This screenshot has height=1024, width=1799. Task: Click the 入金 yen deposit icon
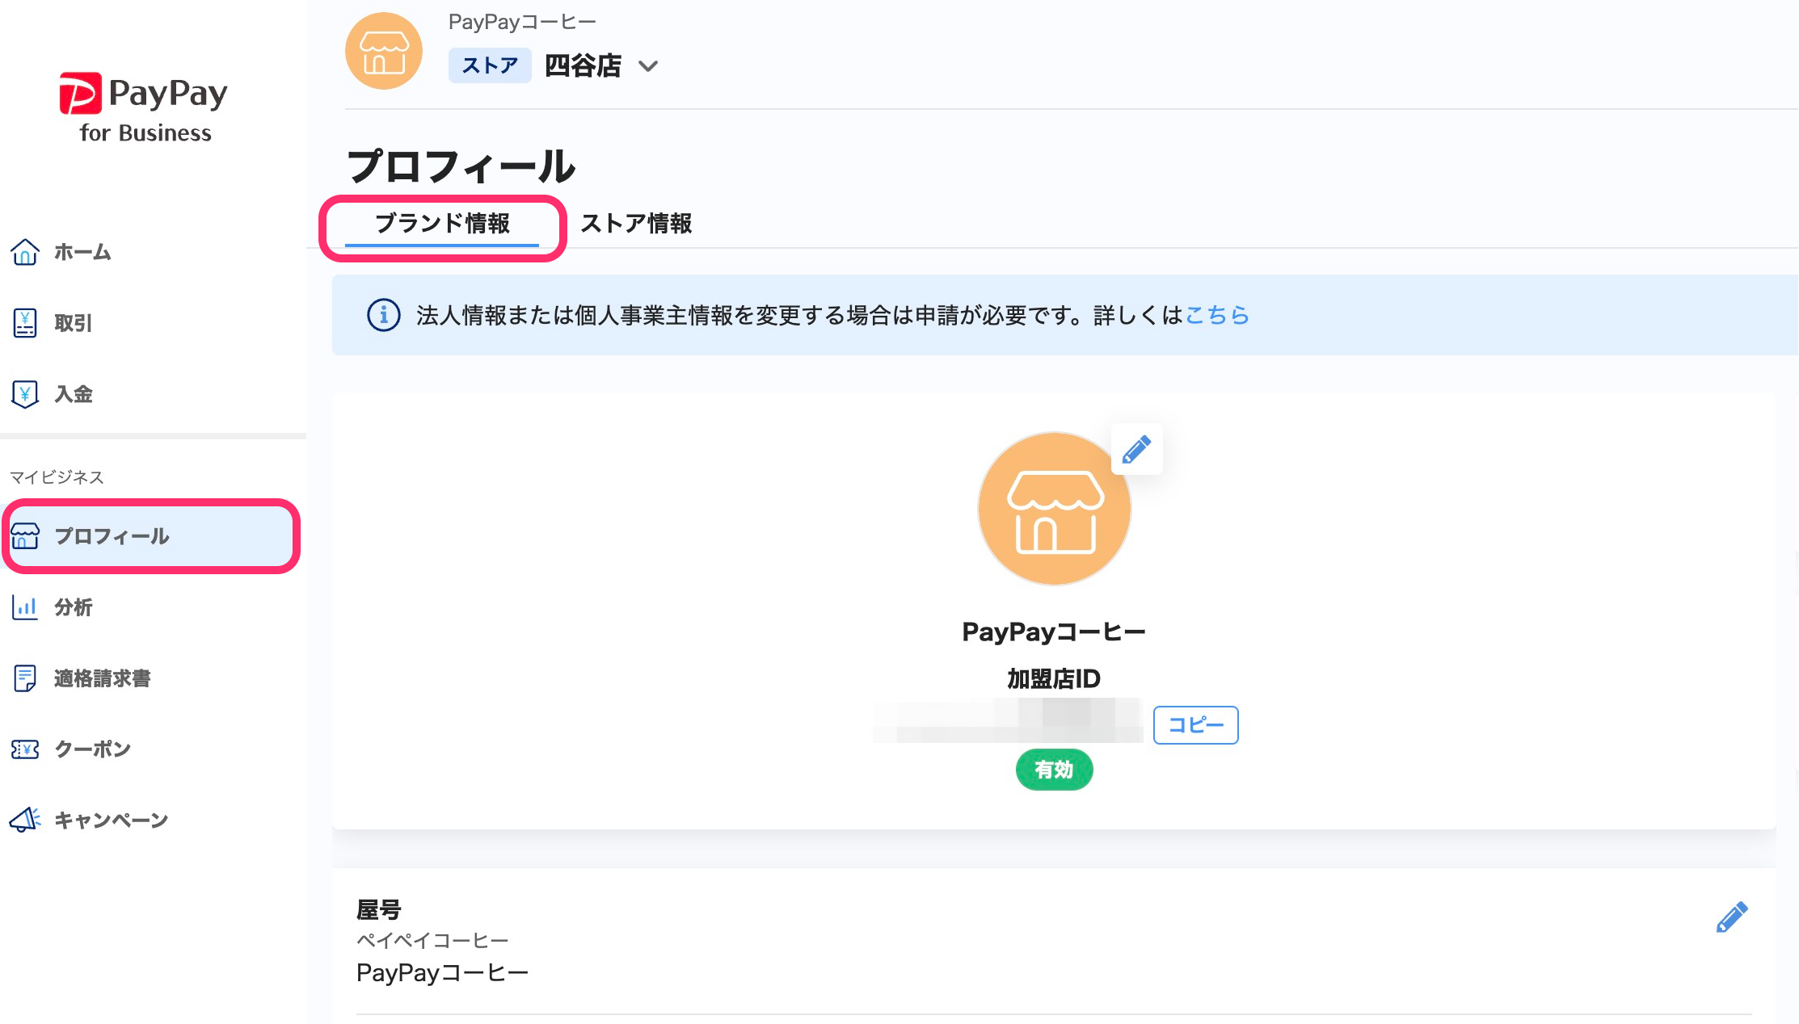click(x=25, y=394)
